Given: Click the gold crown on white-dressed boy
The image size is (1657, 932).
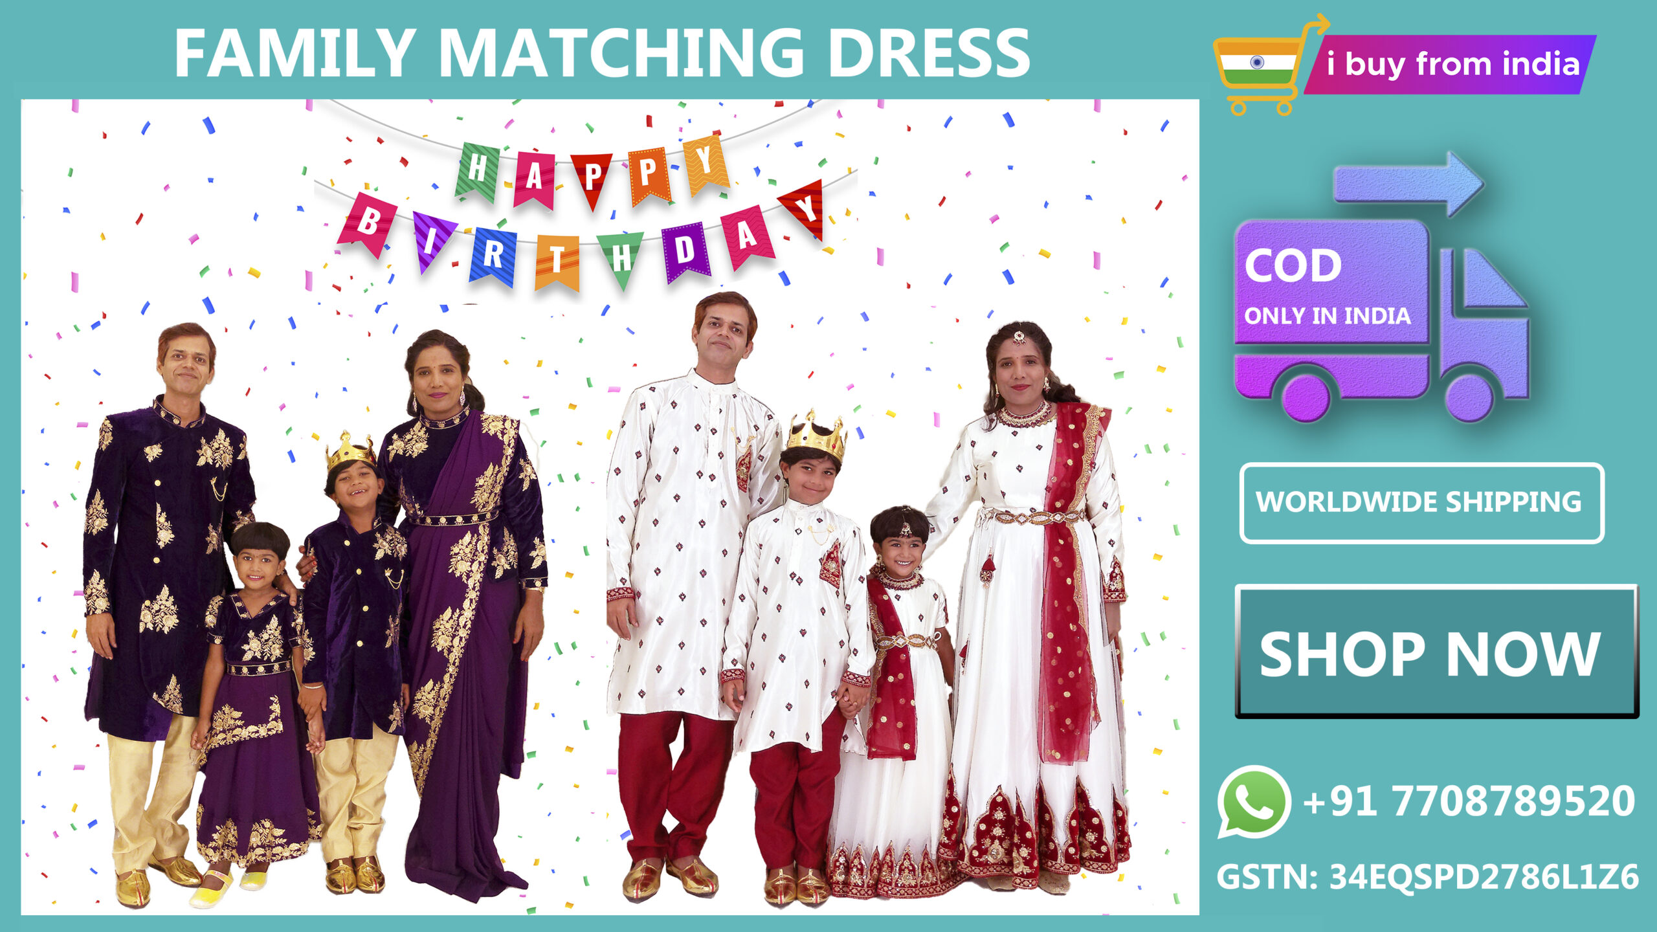Looking at the screenshot, I should (816, 435).
